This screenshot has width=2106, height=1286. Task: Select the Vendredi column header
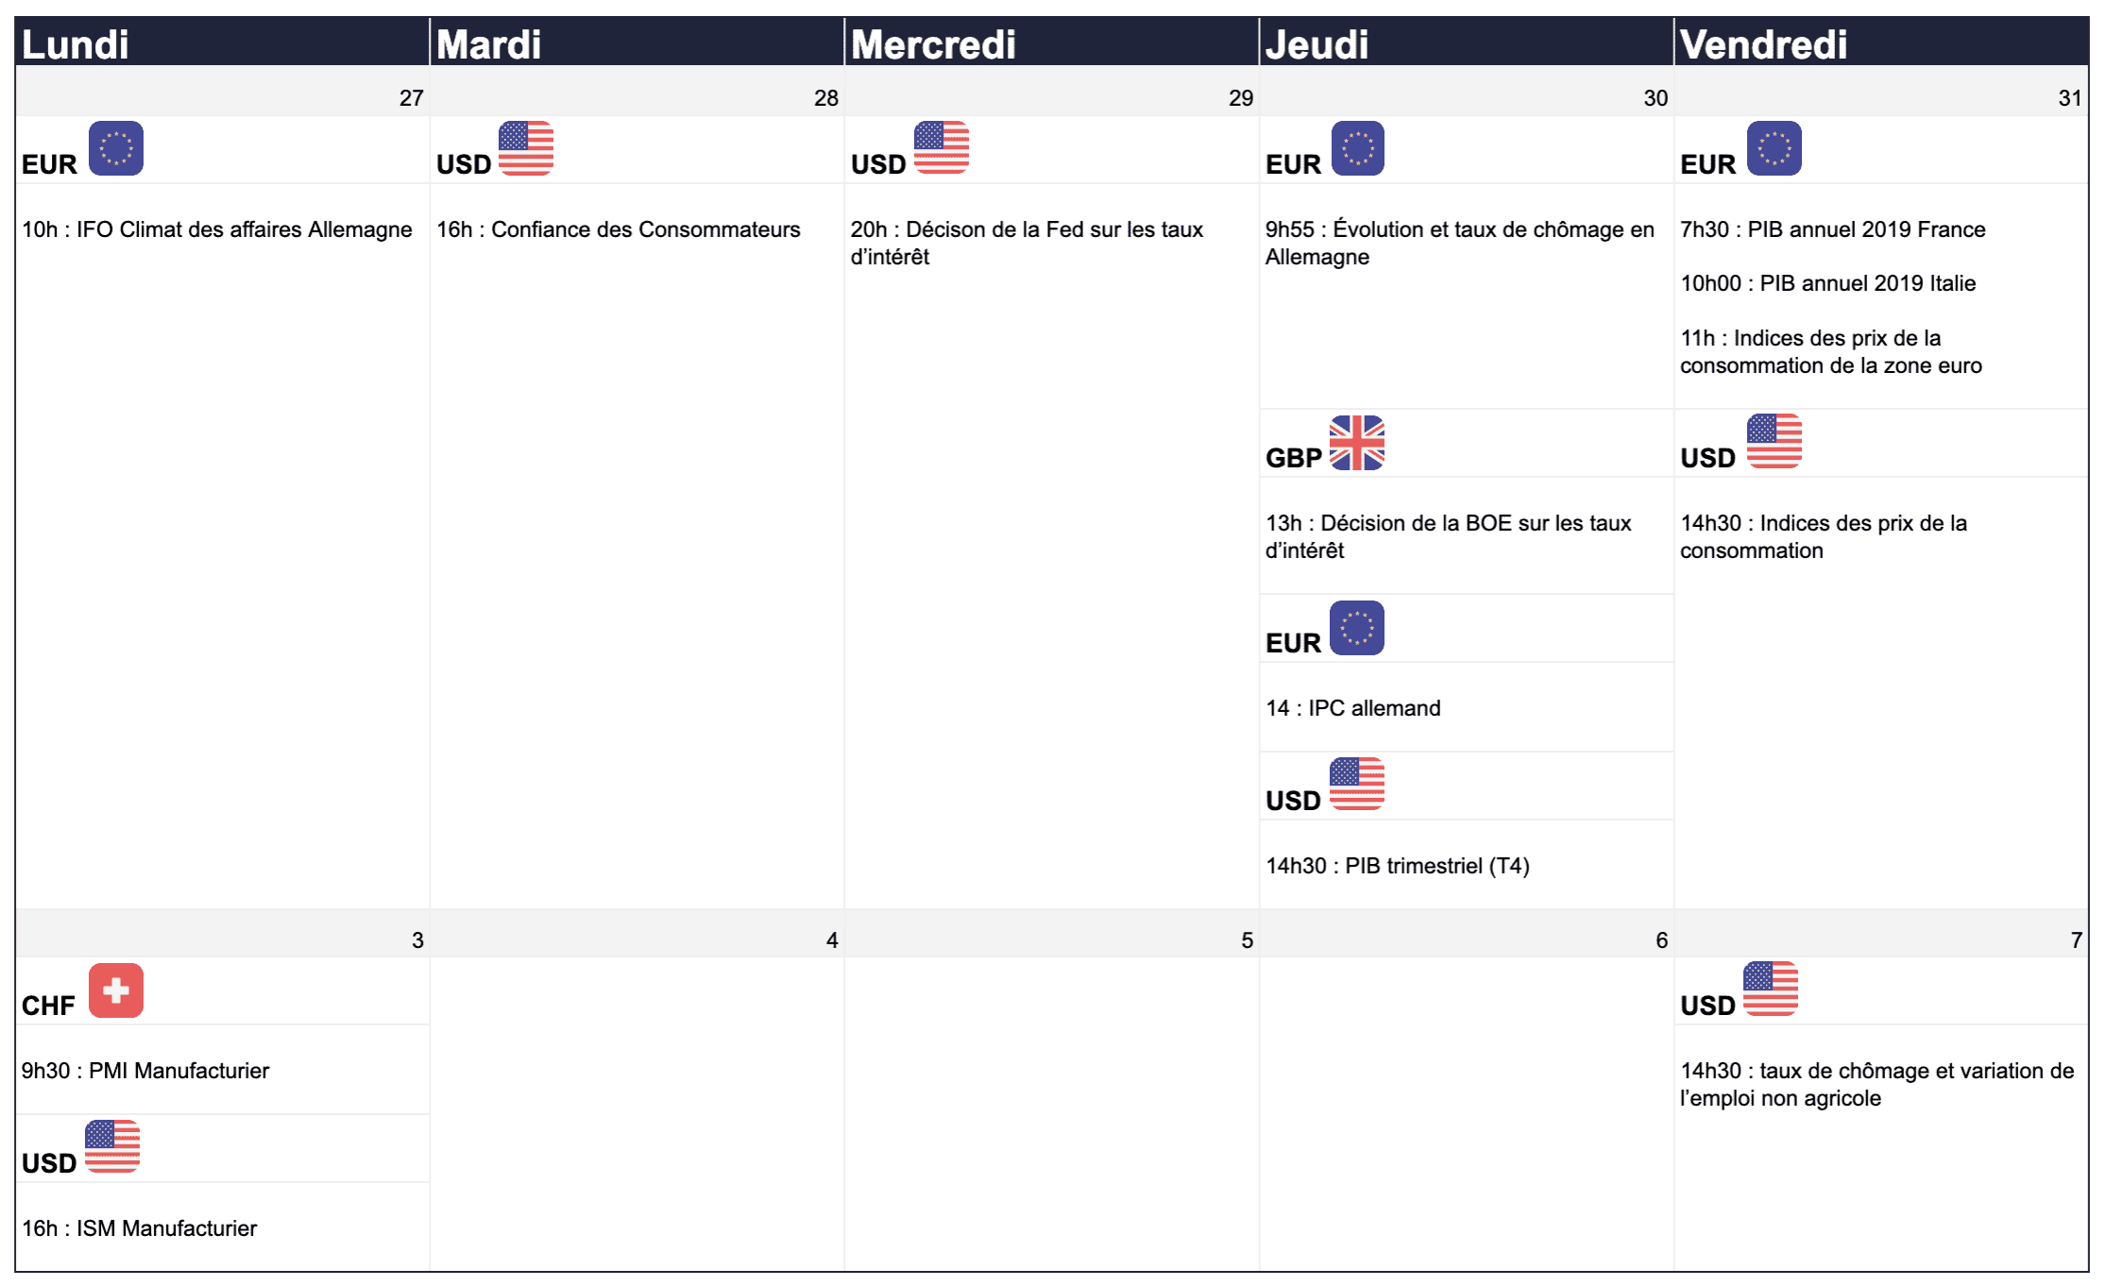1881,43
